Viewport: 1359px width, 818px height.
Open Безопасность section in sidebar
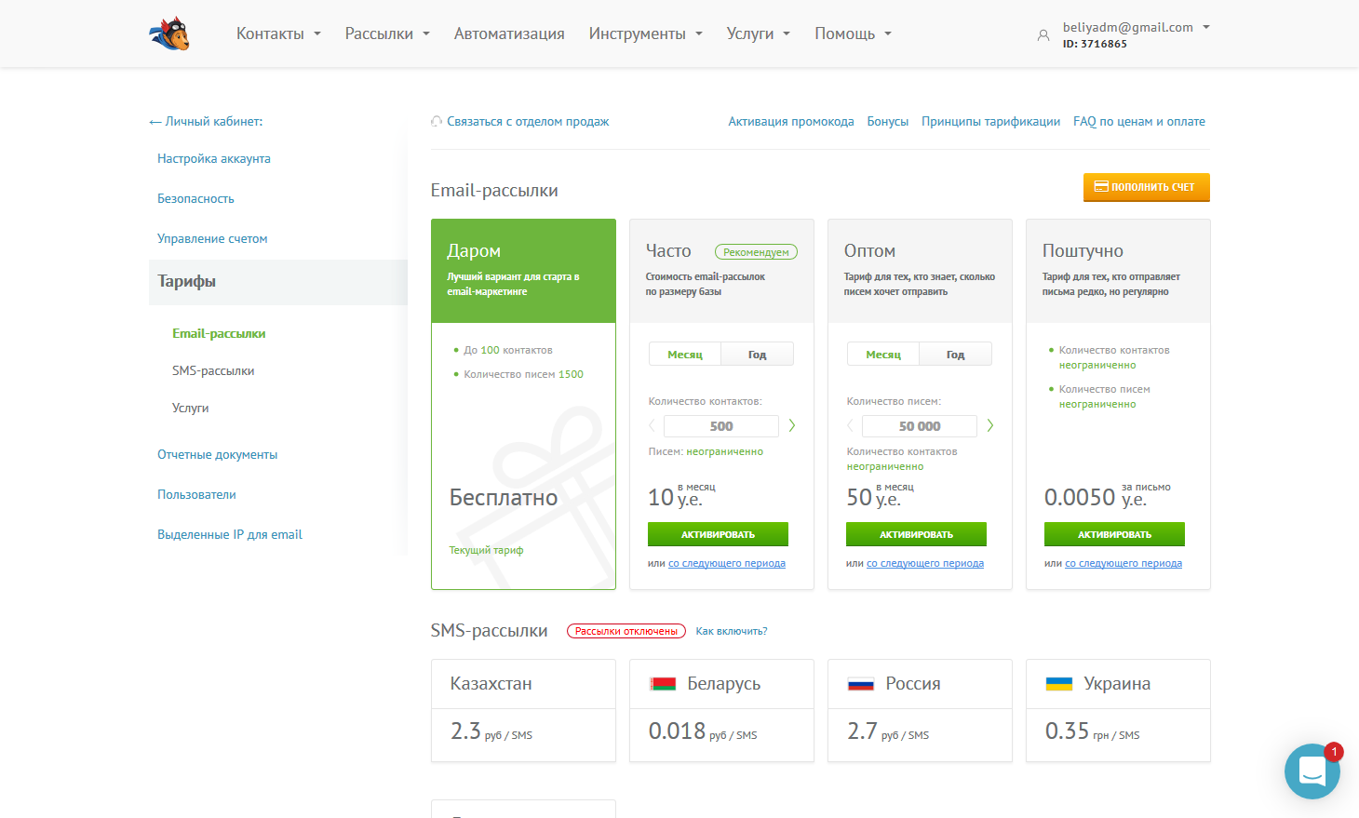point(195,199)
